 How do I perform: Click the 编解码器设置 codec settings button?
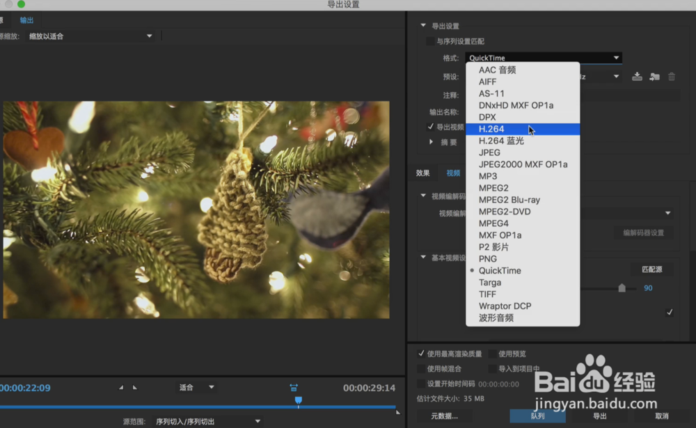[644, 232]
